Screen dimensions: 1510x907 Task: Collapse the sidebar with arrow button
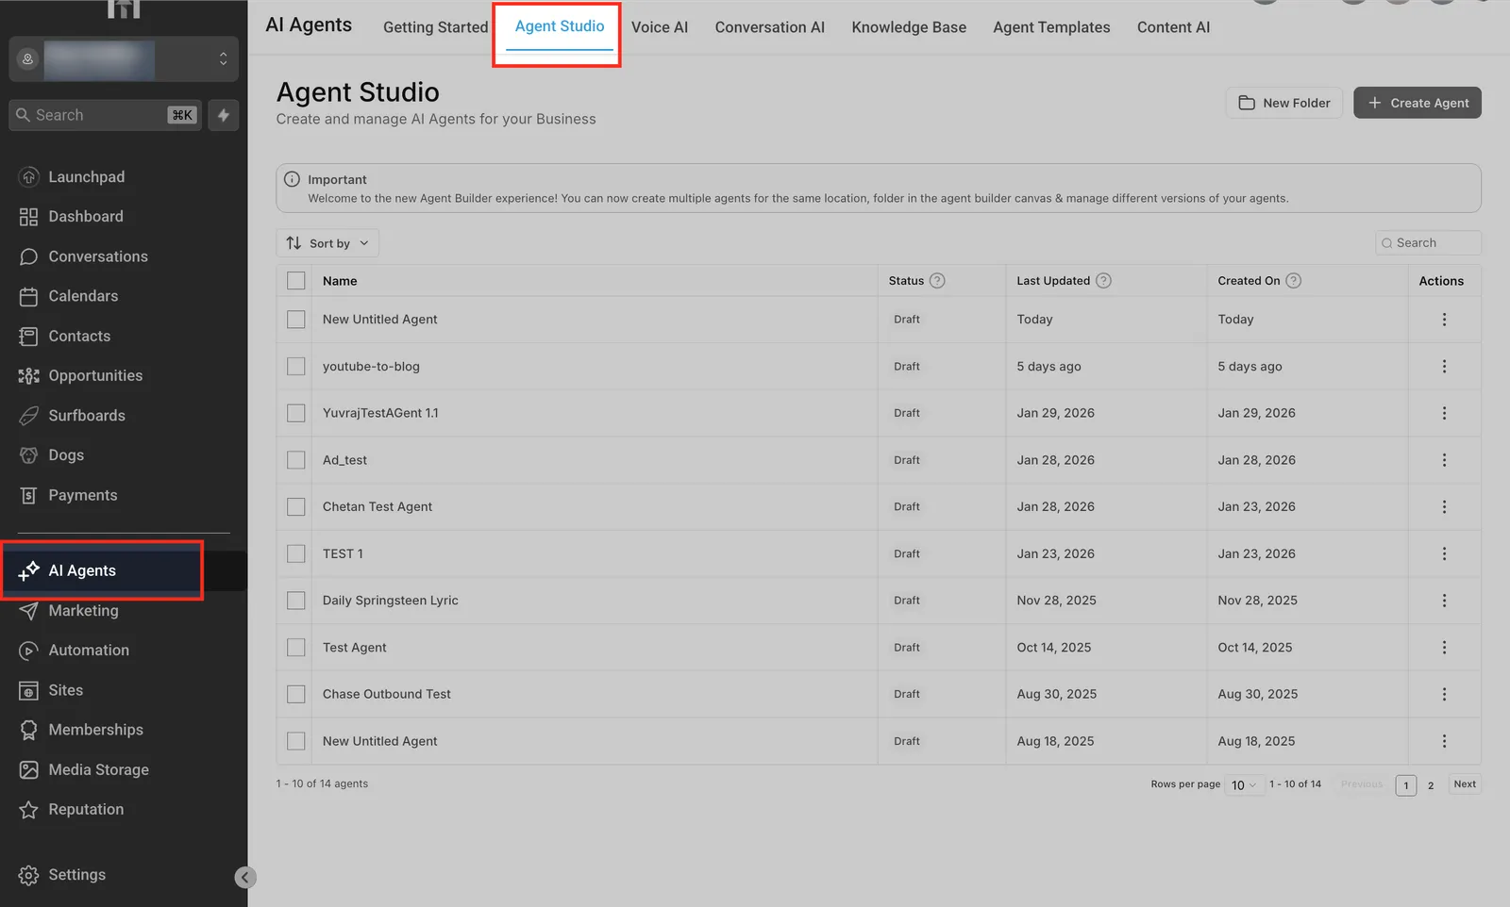pos(244,878)
